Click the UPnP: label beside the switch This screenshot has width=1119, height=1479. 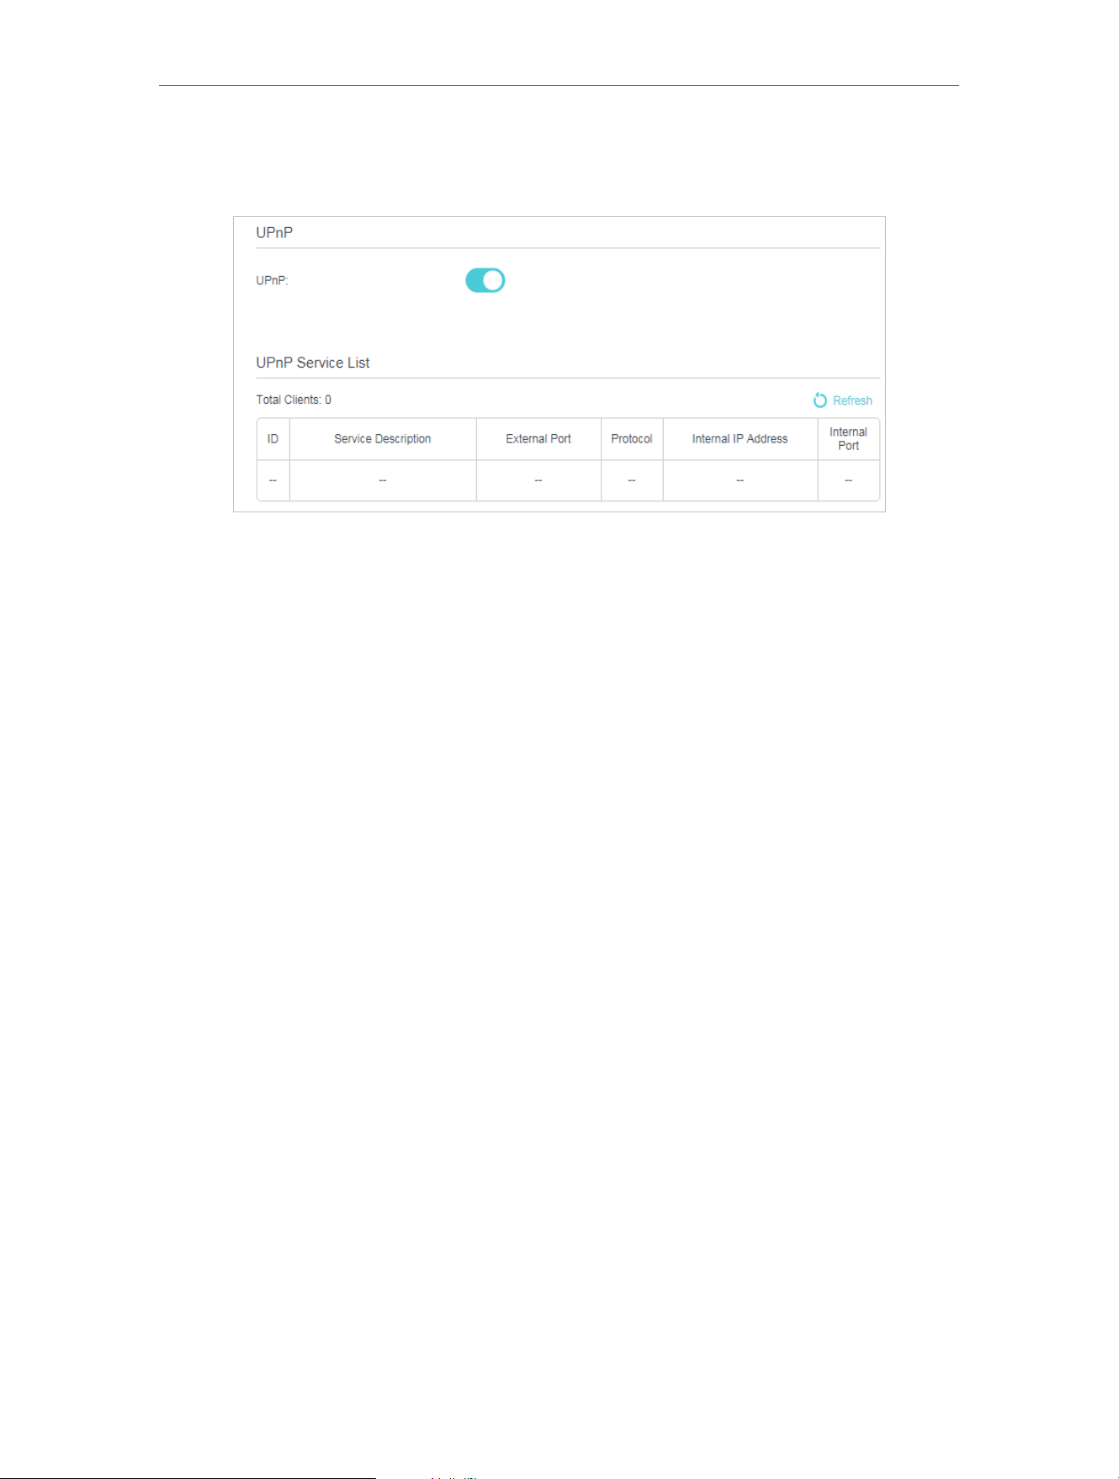(x=272, y=281)
